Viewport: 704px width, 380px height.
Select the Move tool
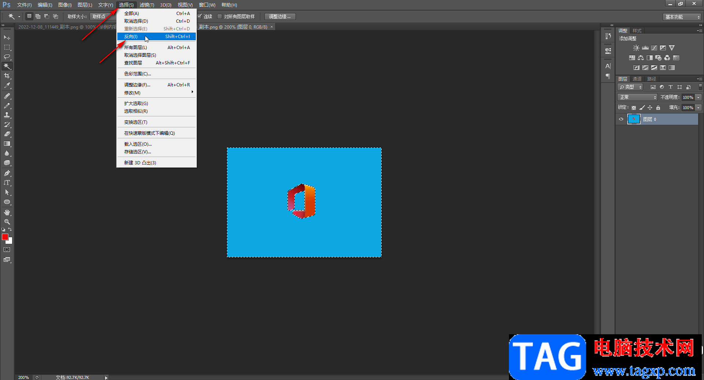click(7, 38)
